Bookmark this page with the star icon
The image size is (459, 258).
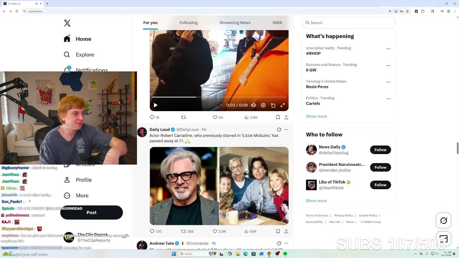(407, 11)
